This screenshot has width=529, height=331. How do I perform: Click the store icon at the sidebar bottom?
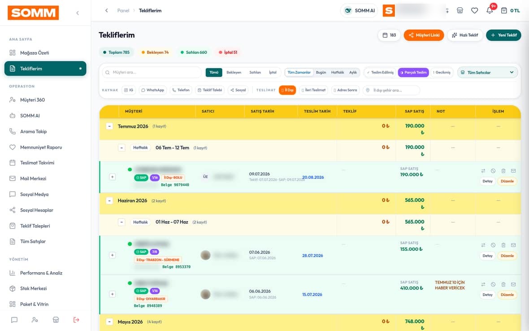[x=56, y=320]
